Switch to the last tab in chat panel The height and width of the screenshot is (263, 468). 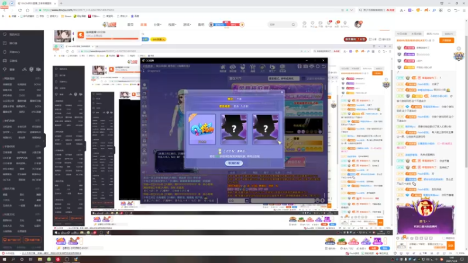point(449,34)
